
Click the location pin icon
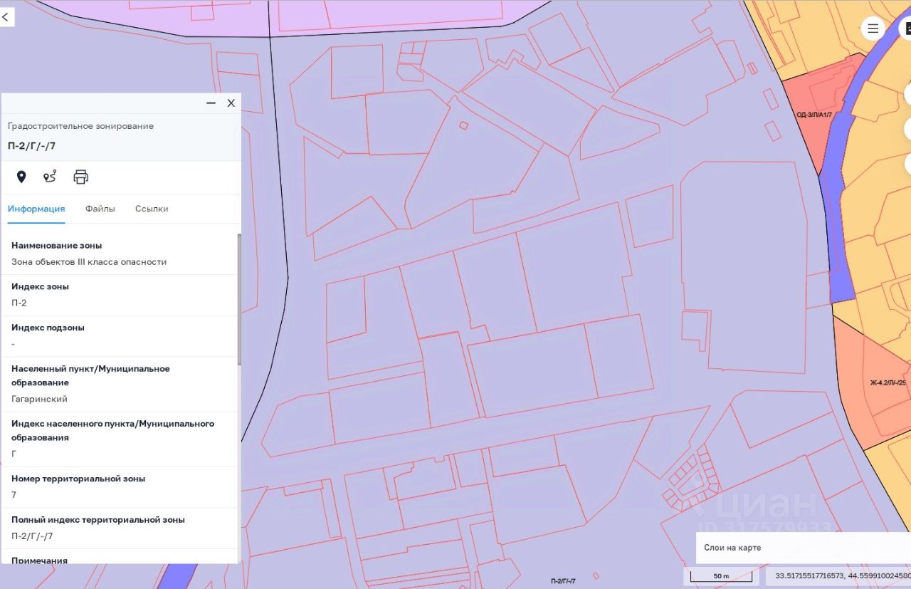coord(21,177)
